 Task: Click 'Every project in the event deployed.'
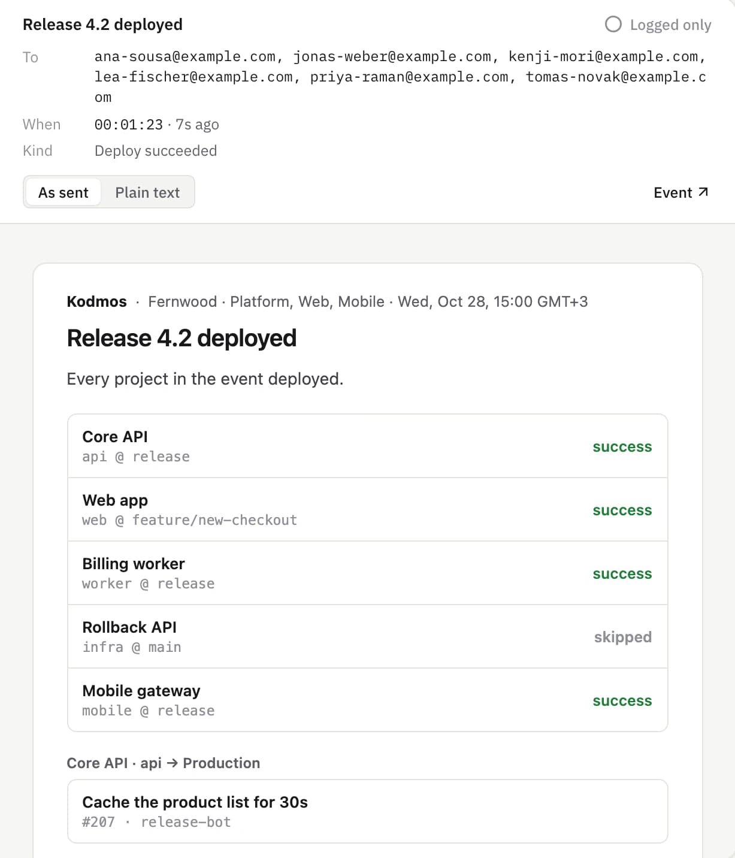coord(205,379)
